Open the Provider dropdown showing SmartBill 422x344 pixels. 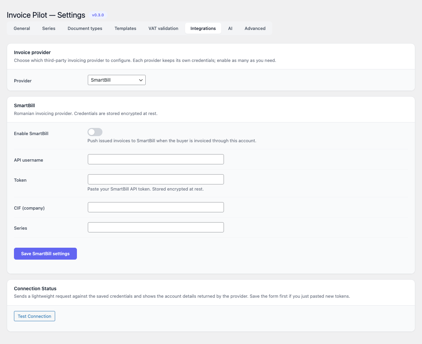coord(117,80)
